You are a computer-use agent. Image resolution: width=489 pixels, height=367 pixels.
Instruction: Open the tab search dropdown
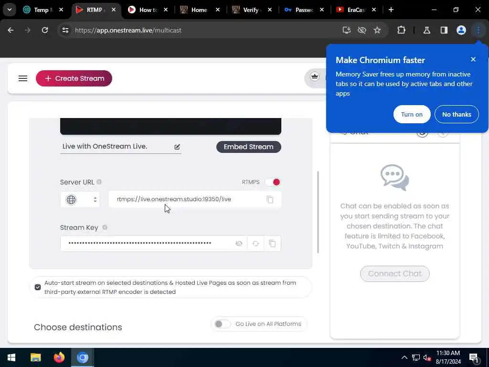(x=10, y=10)
